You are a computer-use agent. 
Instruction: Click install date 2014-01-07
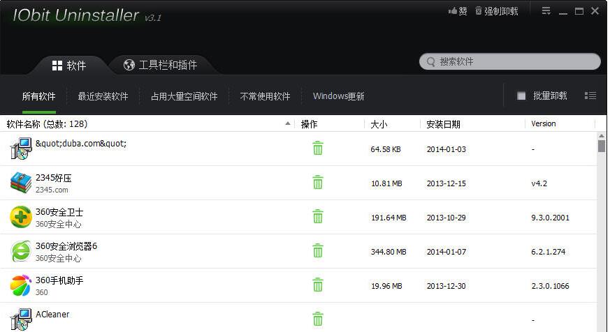click(x=446, y=252)
